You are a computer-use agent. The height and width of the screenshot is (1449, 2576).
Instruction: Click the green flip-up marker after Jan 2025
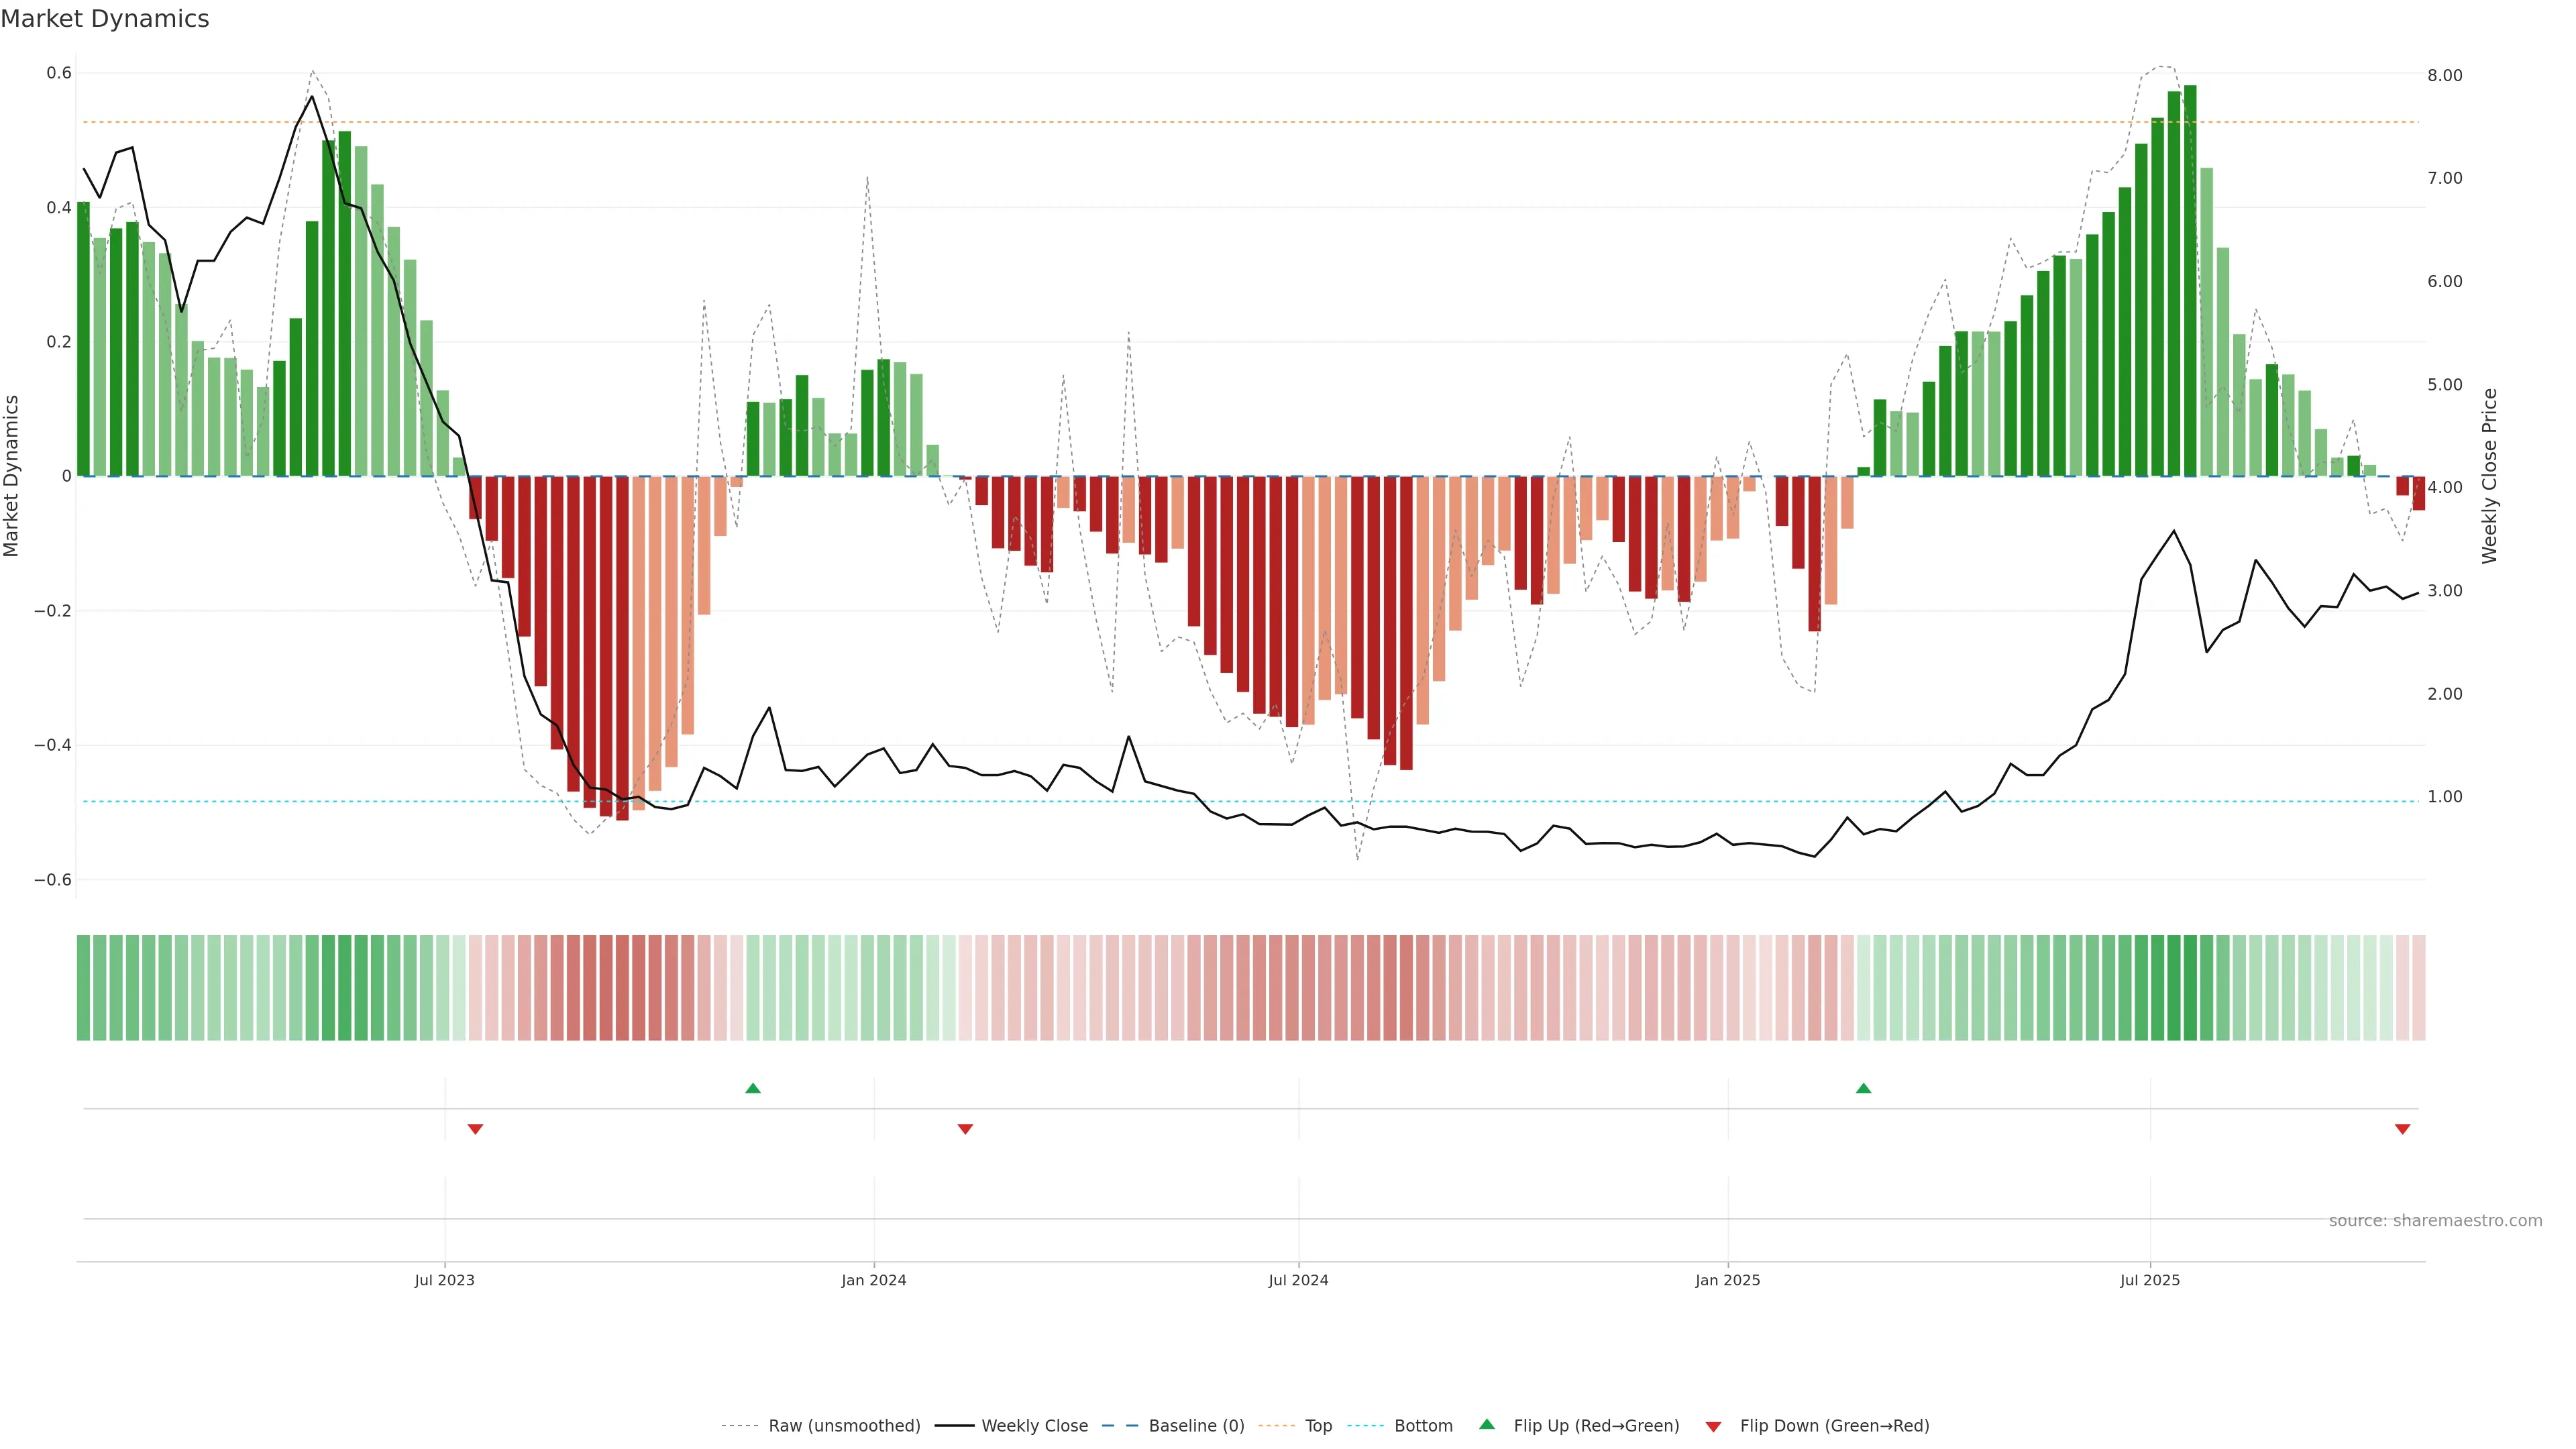[1863, 1088]
